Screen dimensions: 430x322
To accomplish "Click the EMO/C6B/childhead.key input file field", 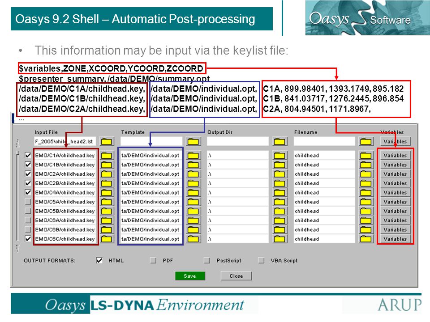I will [x=65, y=230].
